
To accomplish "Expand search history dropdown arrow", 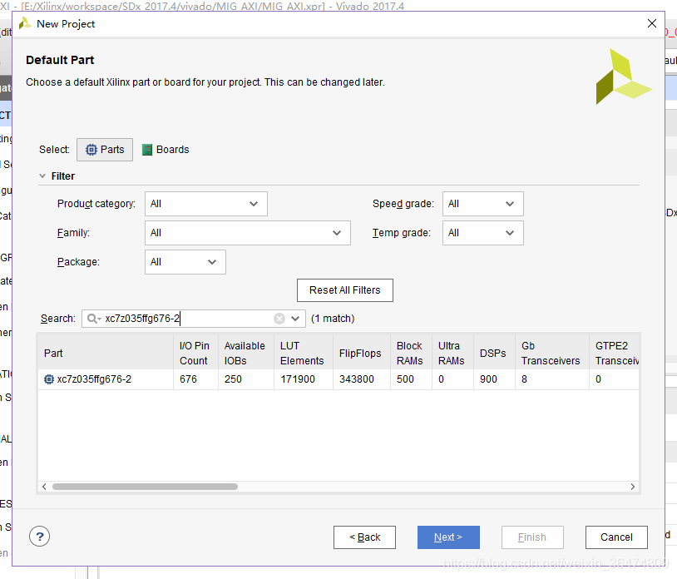I will [295, 319].
